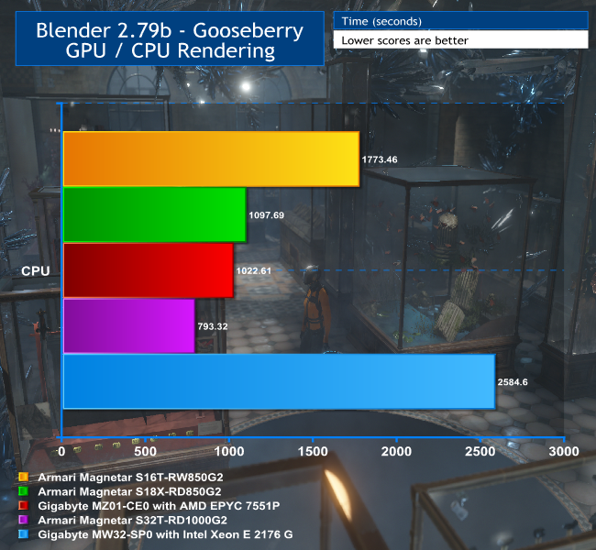Click legend text Armari Magnetar S32T-RD1000G2

click(132, 521)
